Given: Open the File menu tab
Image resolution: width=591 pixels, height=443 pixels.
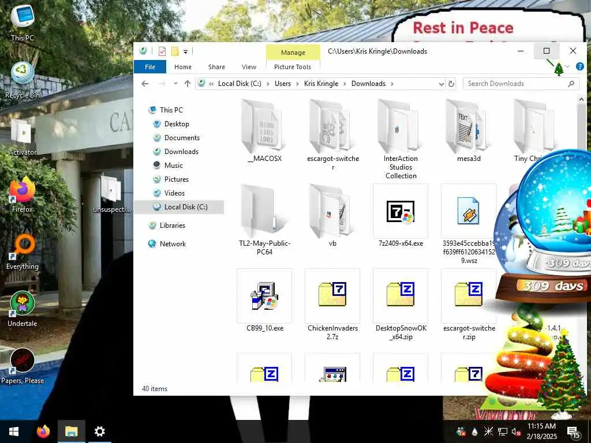Looking at the screenshot, I should pyautogui.click(x=150, y=67).
